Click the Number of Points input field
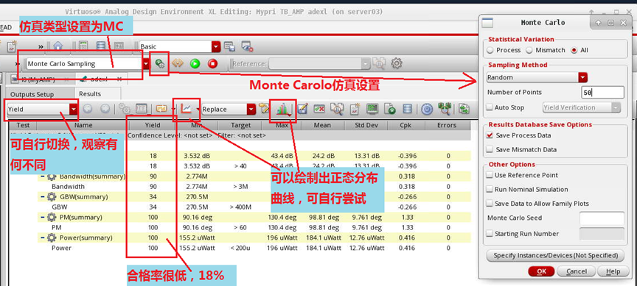The image size is (637, 286). point(602,93)
